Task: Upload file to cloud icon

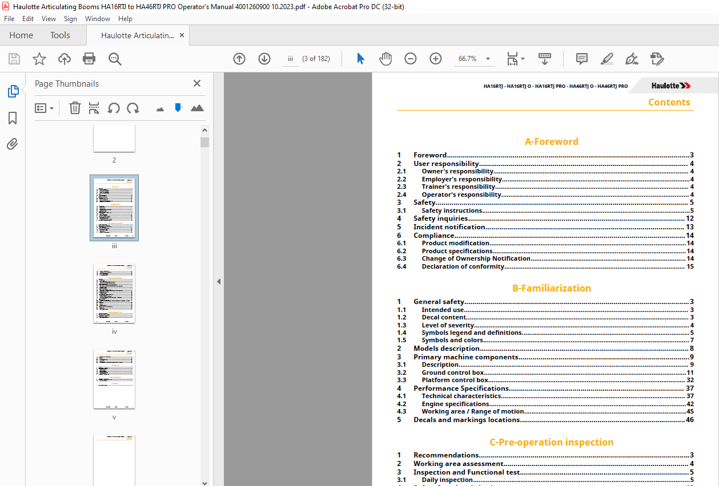Action: click(65, 59)
